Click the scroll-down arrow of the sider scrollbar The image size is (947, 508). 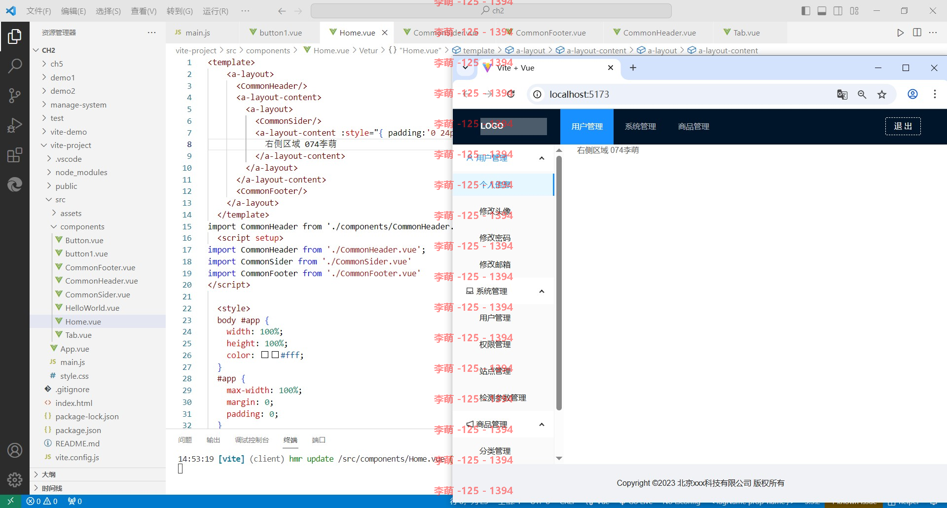coord(559,458)
